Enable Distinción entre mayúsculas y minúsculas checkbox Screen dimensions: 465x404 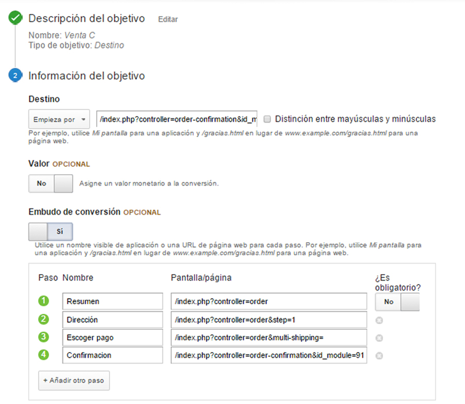[267, 119]
